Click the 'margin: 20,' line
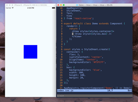Image resolution: width=138 pixels, height=102 pixels. (x=77, y=78)
